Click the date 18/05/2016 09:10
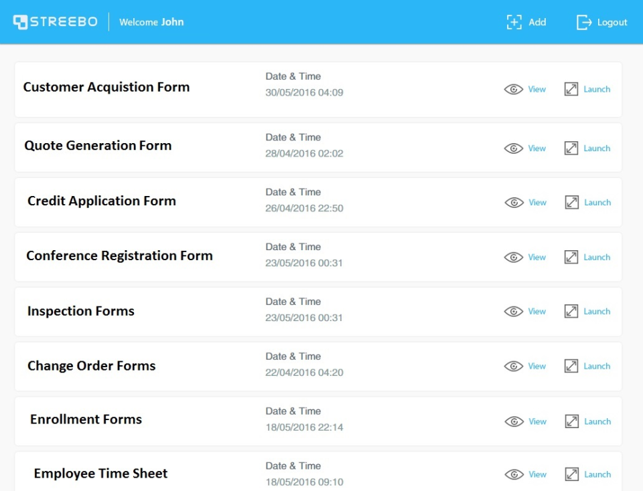Image resolution: width=643 pixels, height=491 pixels. (304, 482)
